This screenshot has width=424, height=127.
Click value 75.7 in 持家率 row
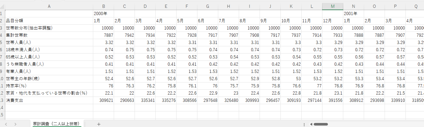229,86
